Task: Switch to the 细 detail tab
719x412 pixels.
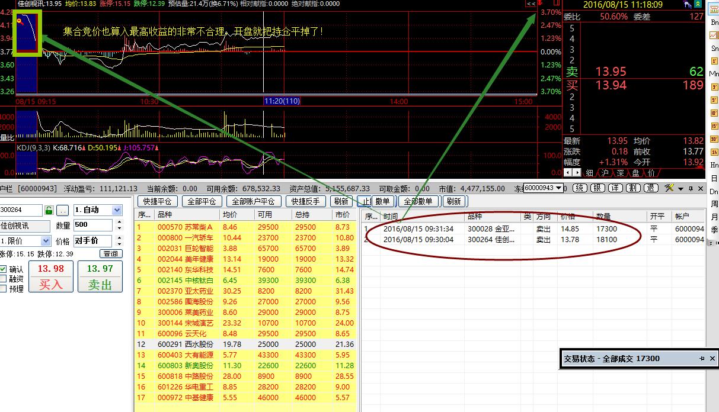Action: (x=589, y=173)
